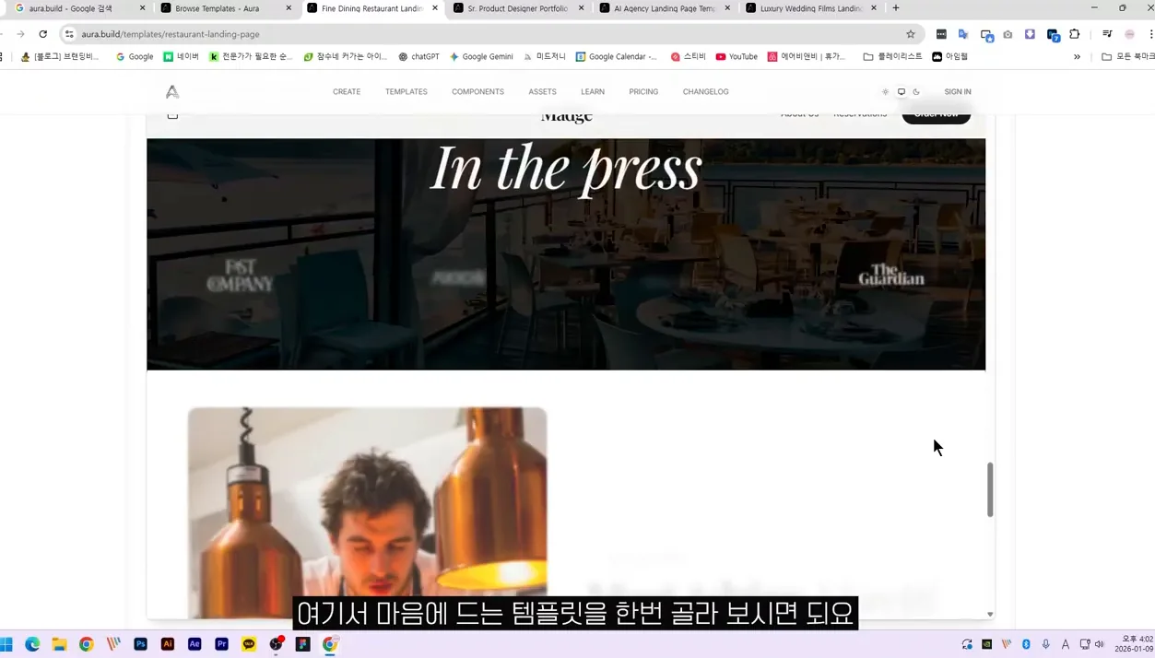Switch to aura.build Google search tab

78,8
